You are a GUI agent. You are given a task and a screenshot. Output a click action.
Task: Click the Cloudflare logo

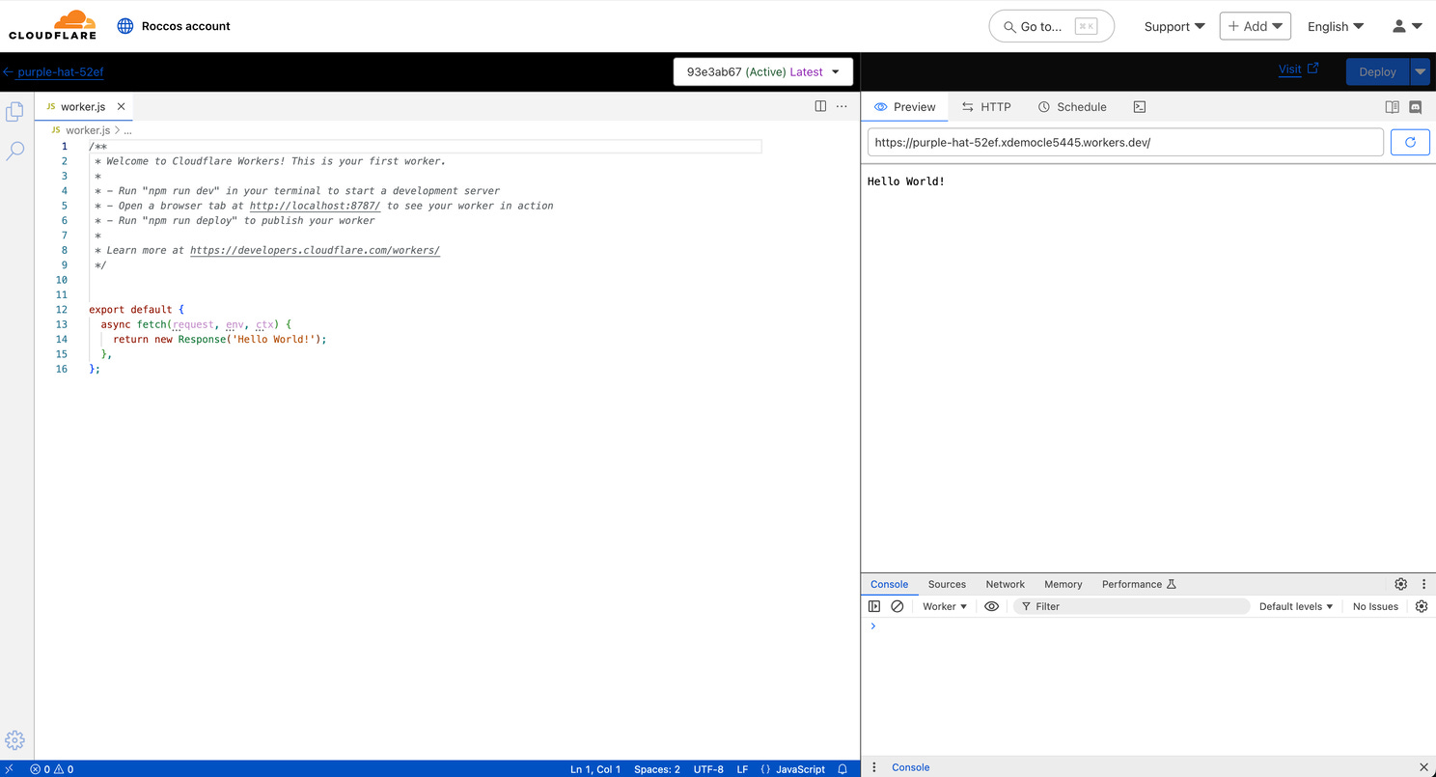tap(52, 26)
